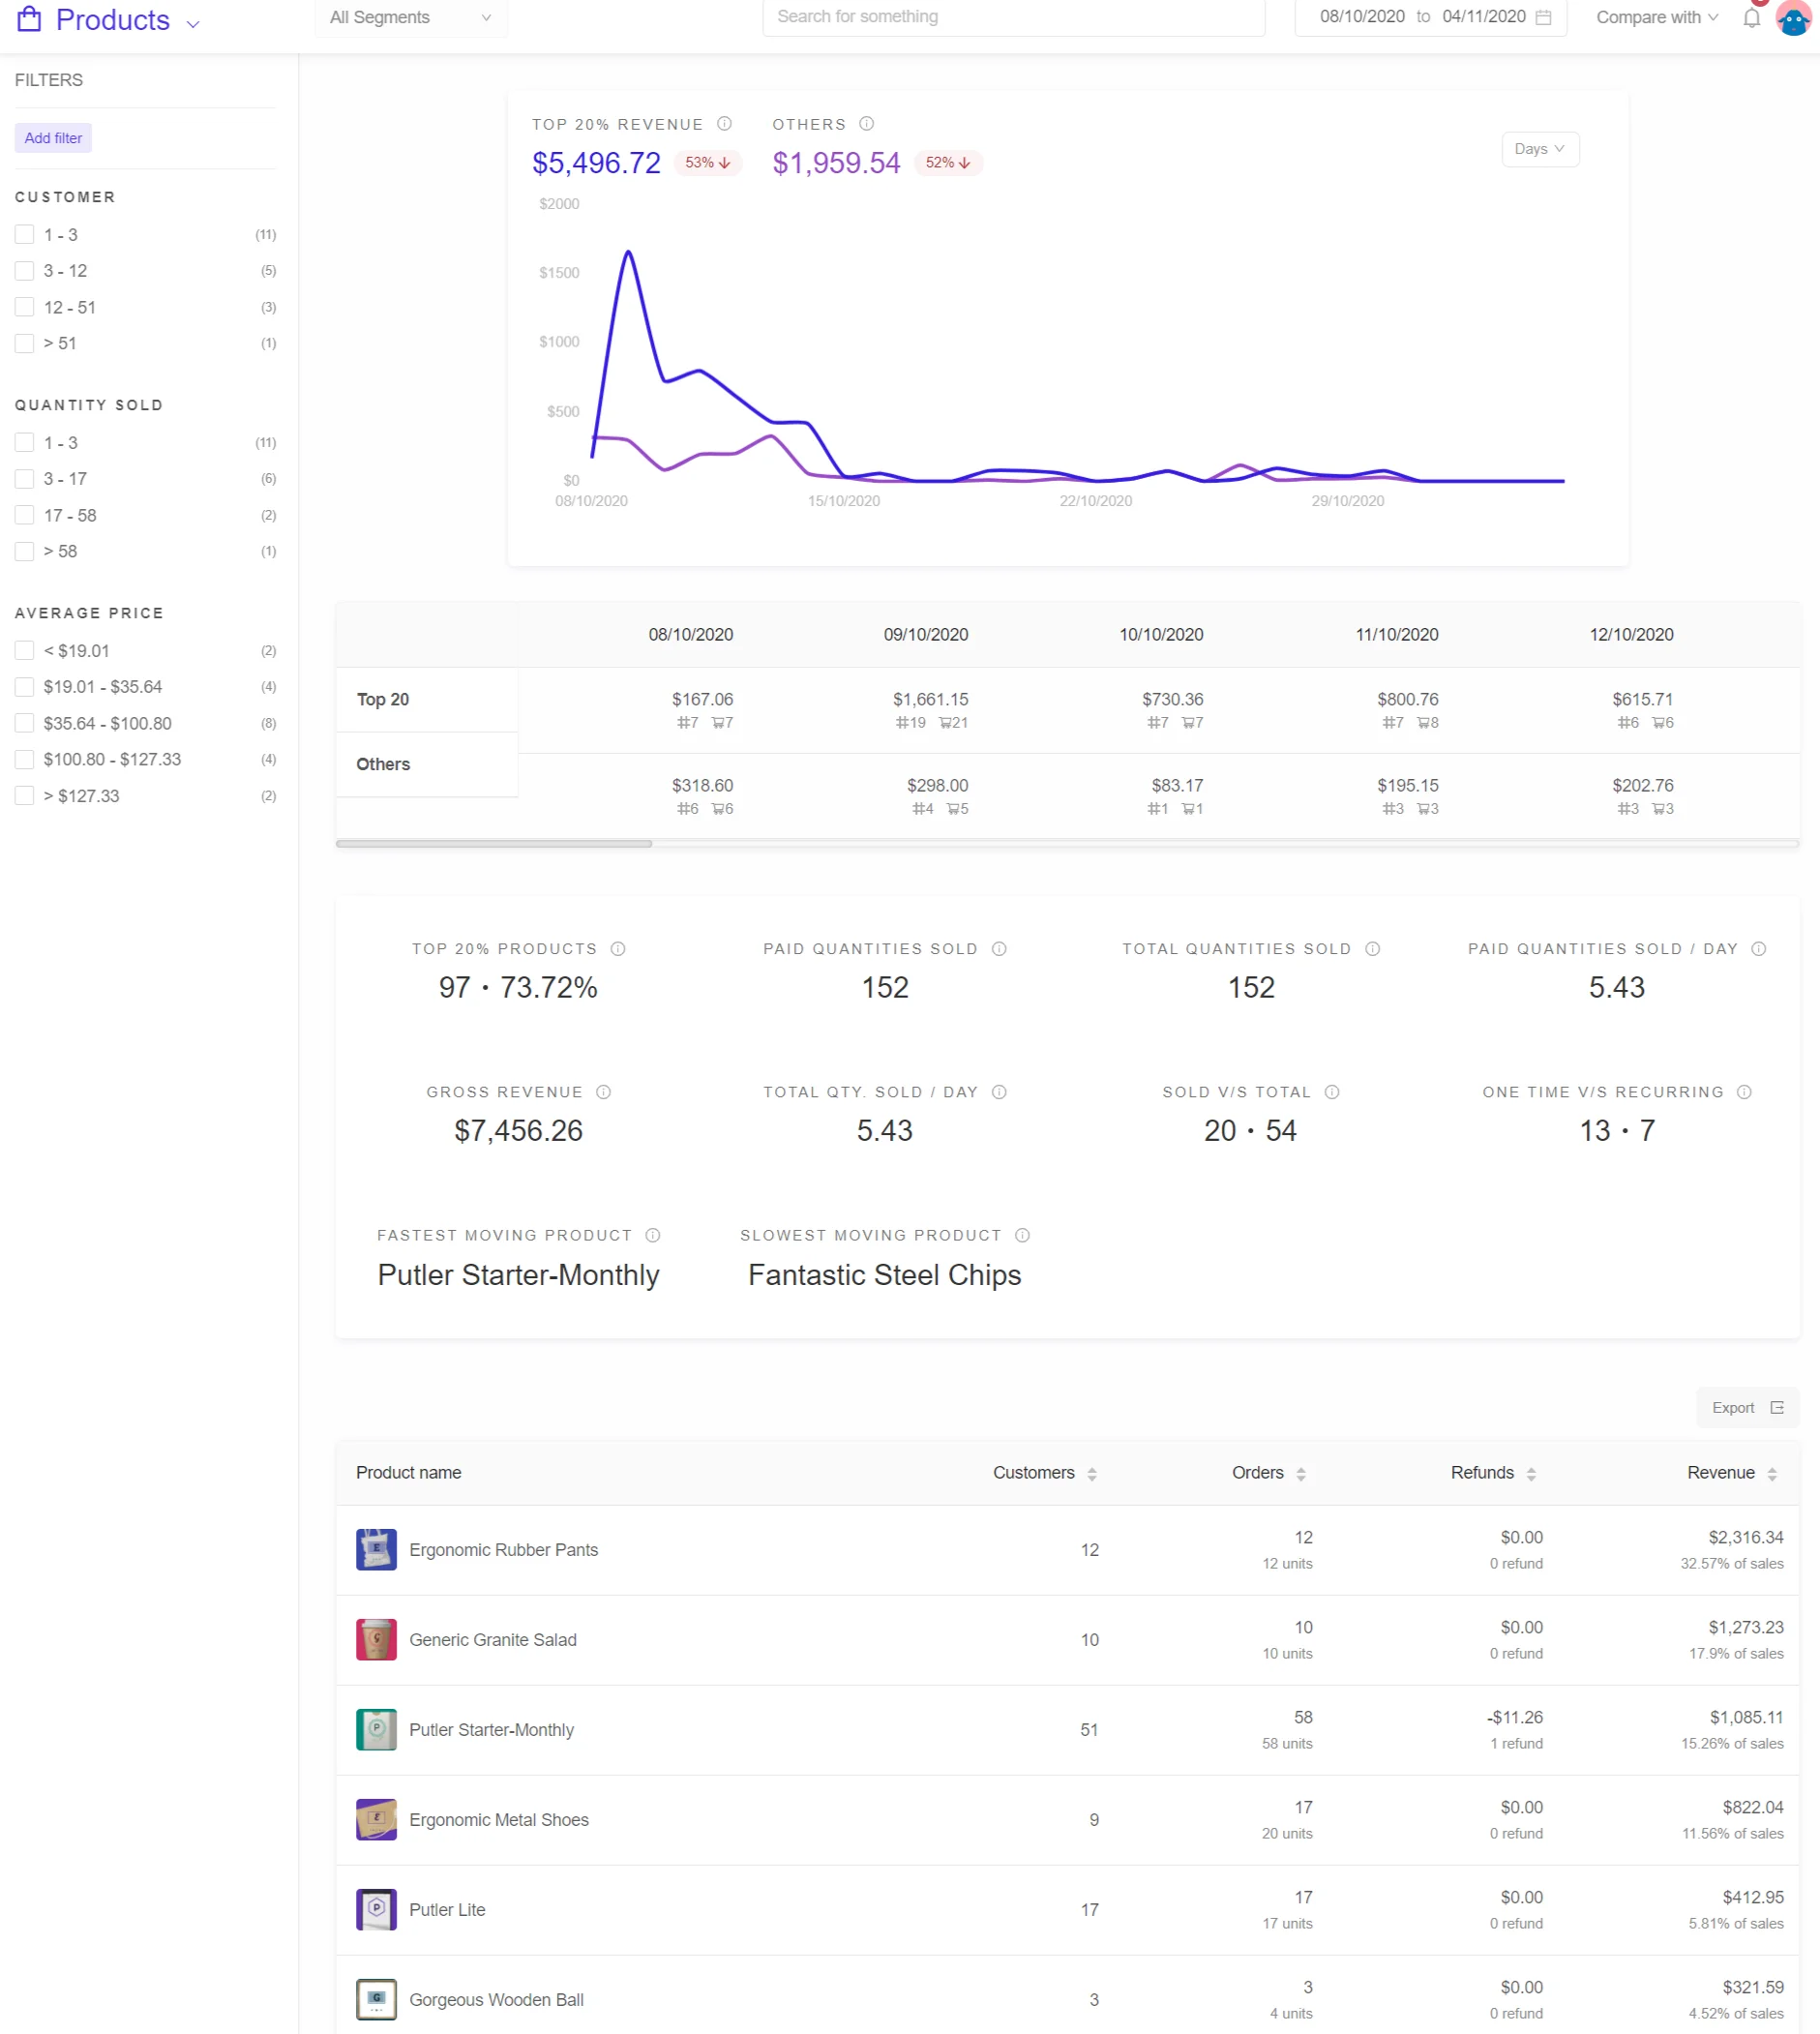Click the calendar icon in date range
This screenshot has height=2034, width=1820.
(x=1543, y=17)
